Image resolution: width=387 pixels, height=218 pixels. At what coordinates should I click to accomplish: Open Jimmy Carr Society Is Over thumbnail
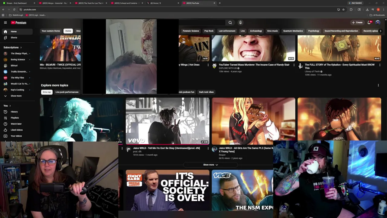(x=167, y=190)
